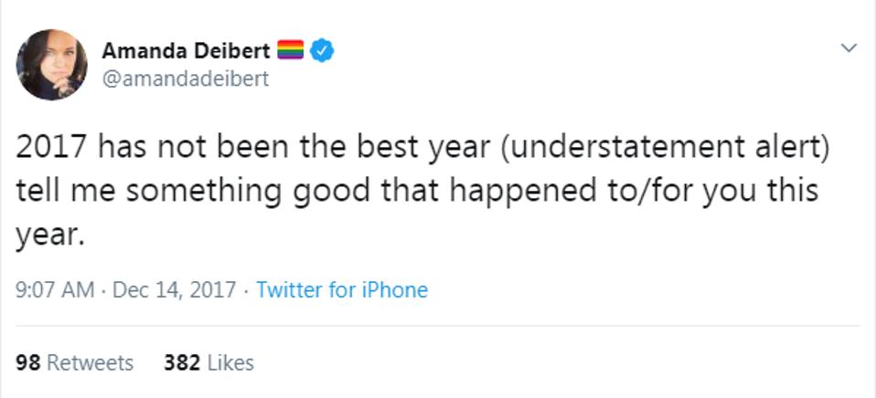Open the Twitter for iPhone source link
This screenshot has height=398, width=876.
click(x=342, y=290)
